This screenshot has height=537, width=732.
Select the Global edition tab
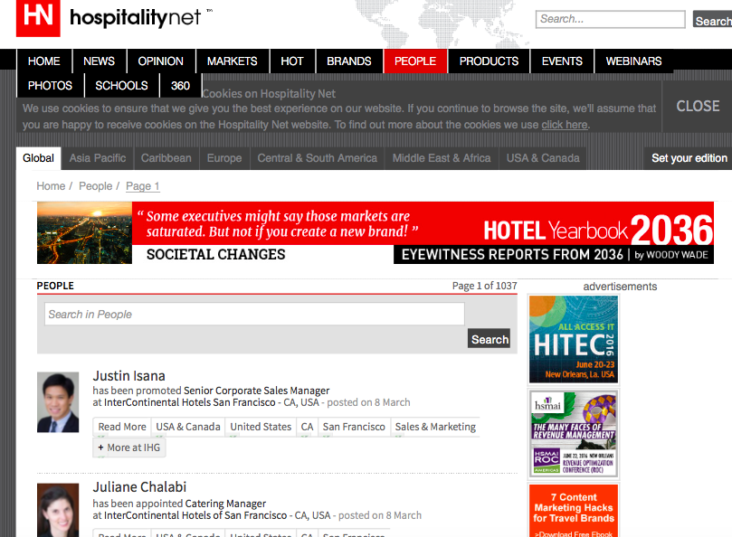[38, 158]
